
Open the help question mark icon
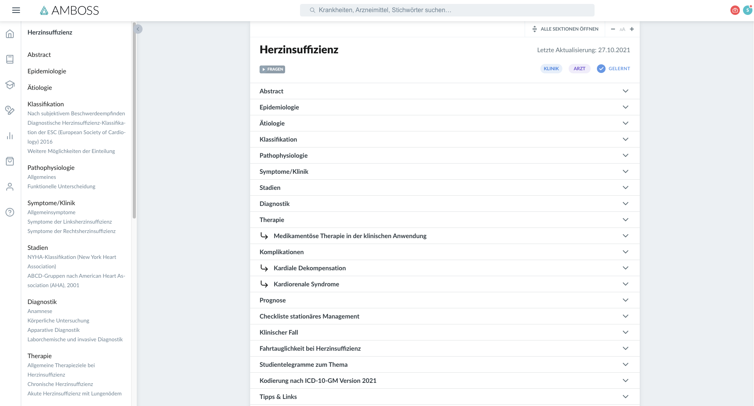click(x=10, y=212)
